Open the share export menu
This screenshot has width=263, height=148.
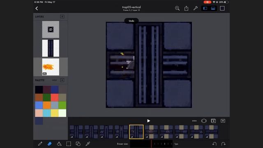pos(186,8)
